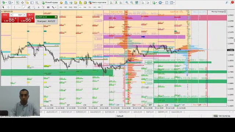Click the lot volume input field

tap(18, 15)
